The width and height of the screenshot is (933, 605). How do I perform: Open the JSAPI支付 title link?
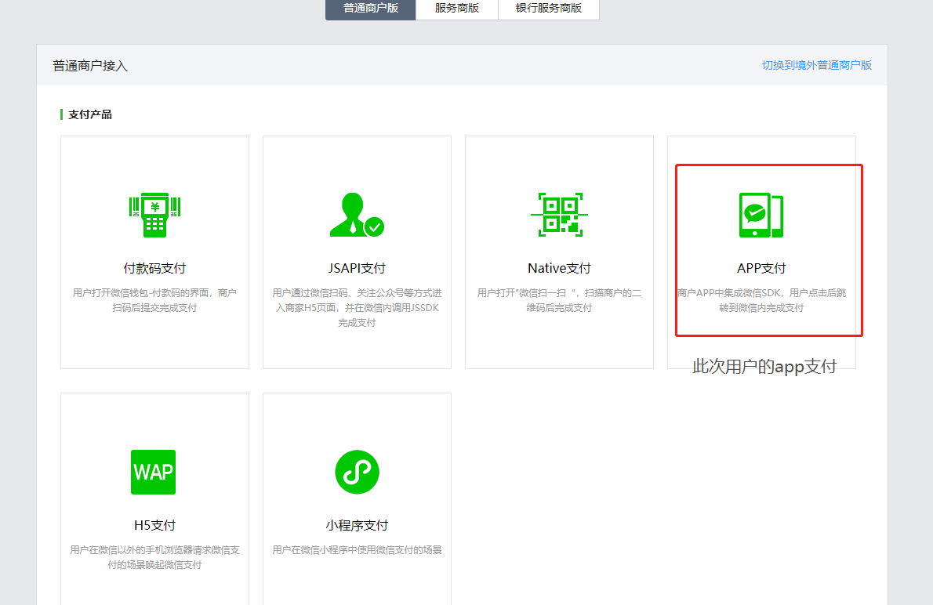point(357,268)
